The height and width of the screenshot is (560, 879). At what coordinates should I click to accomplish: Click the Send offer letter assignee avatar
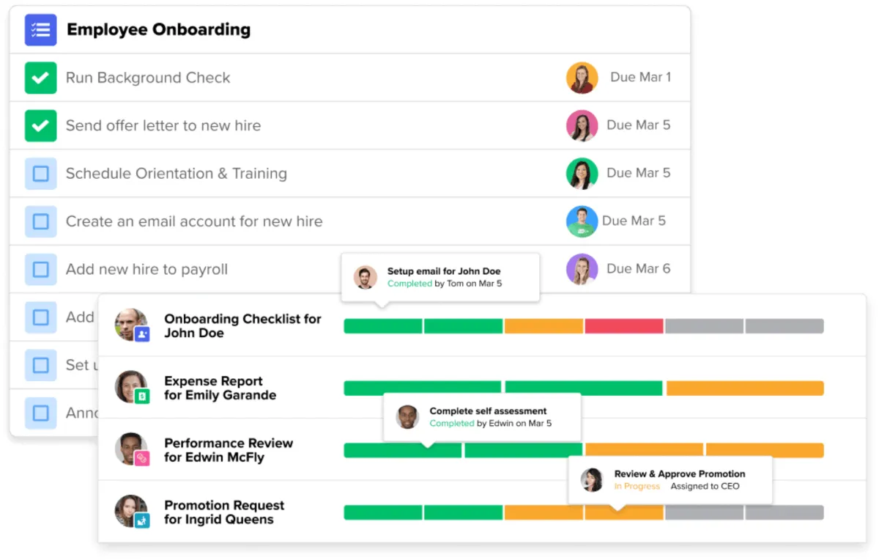[x=582, y=125]
